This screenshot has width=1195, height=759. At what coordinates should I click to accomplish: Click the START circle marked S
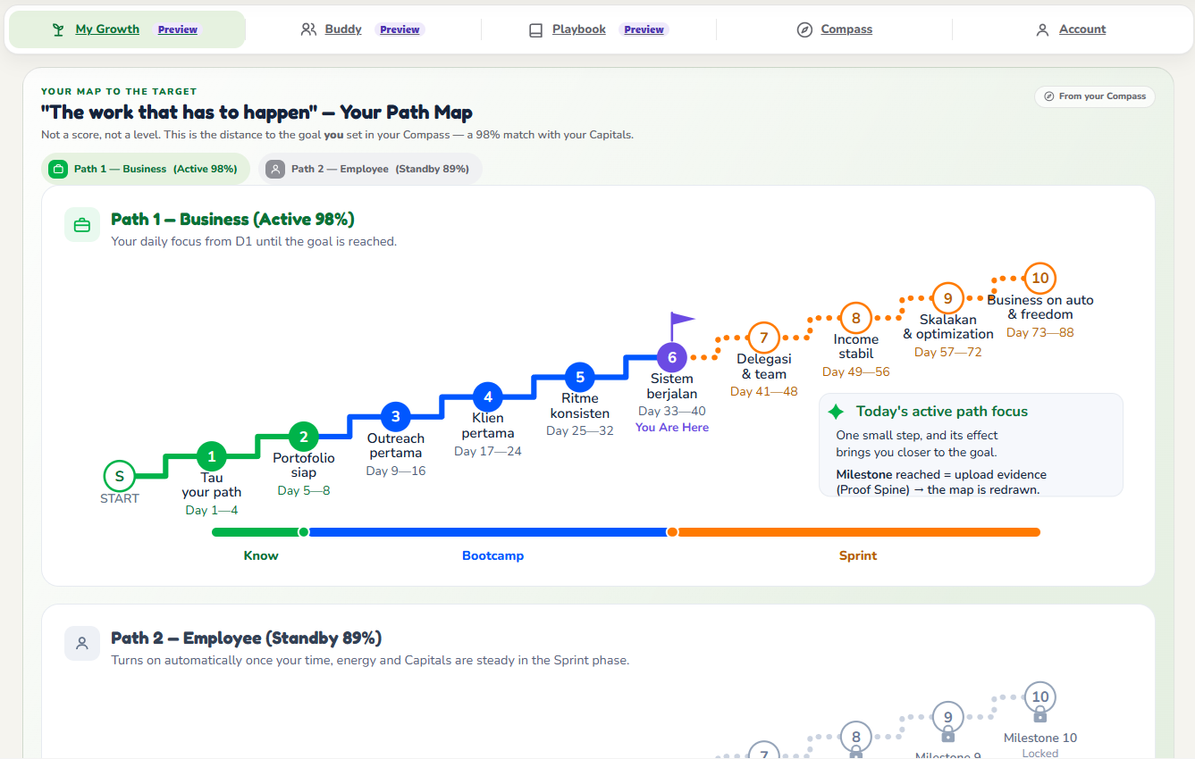pyautogui.click(x=120, y=476)
